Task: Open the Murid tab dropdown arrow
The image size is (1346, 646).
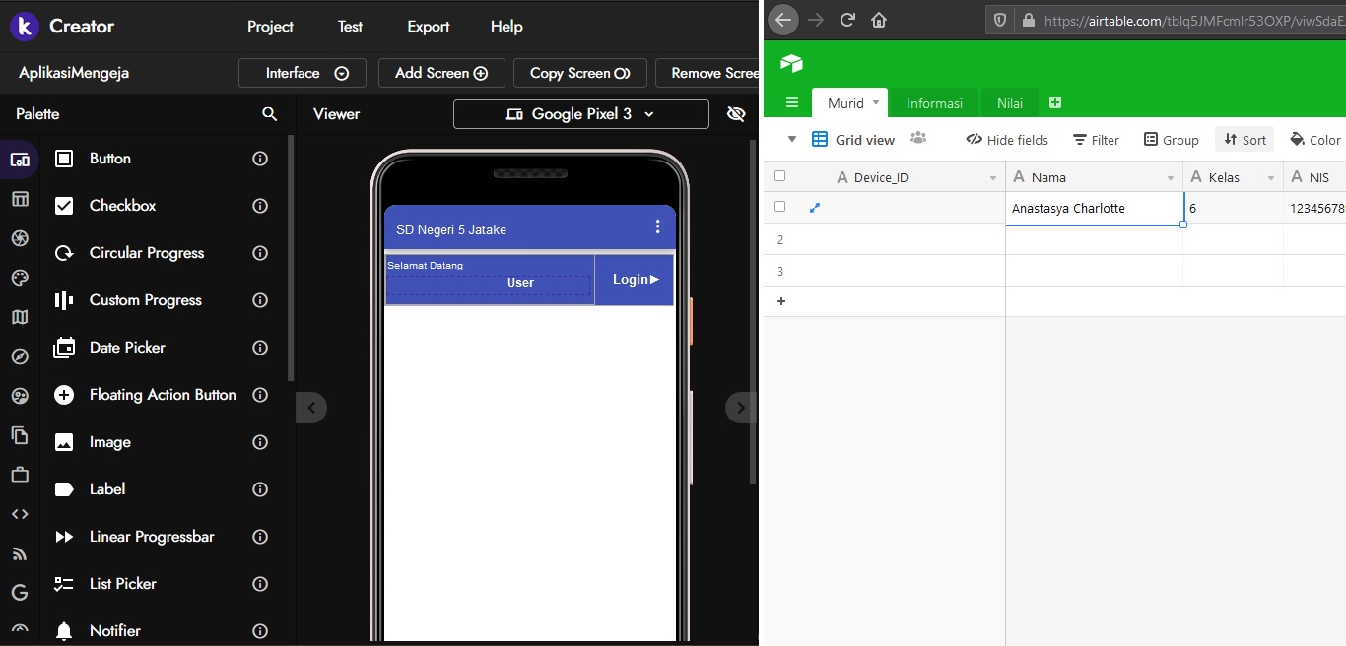Action: (x=876, y=102)
